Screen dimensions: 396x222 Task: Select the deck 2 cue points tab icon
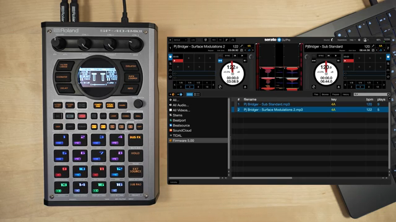(388, 57)
